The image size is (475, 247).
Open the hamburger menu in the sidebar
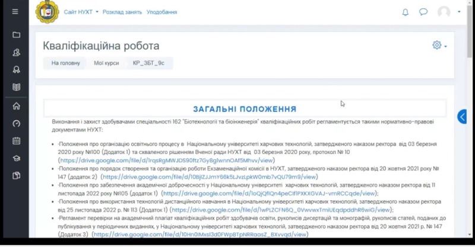tap(15, 11)
